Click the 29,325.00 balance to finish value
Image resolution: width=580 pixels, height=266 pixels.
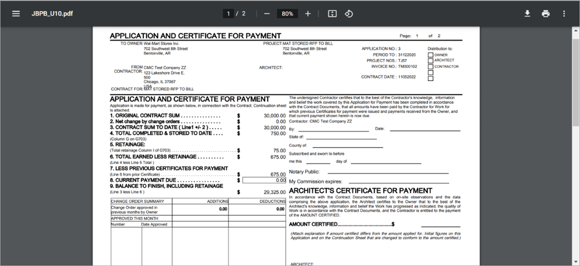[275, 192]
